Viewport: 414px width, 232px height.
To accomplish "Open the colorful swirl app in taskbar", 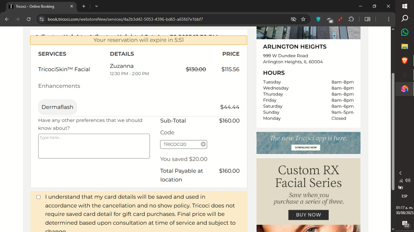I will click(x=405, y=89).
